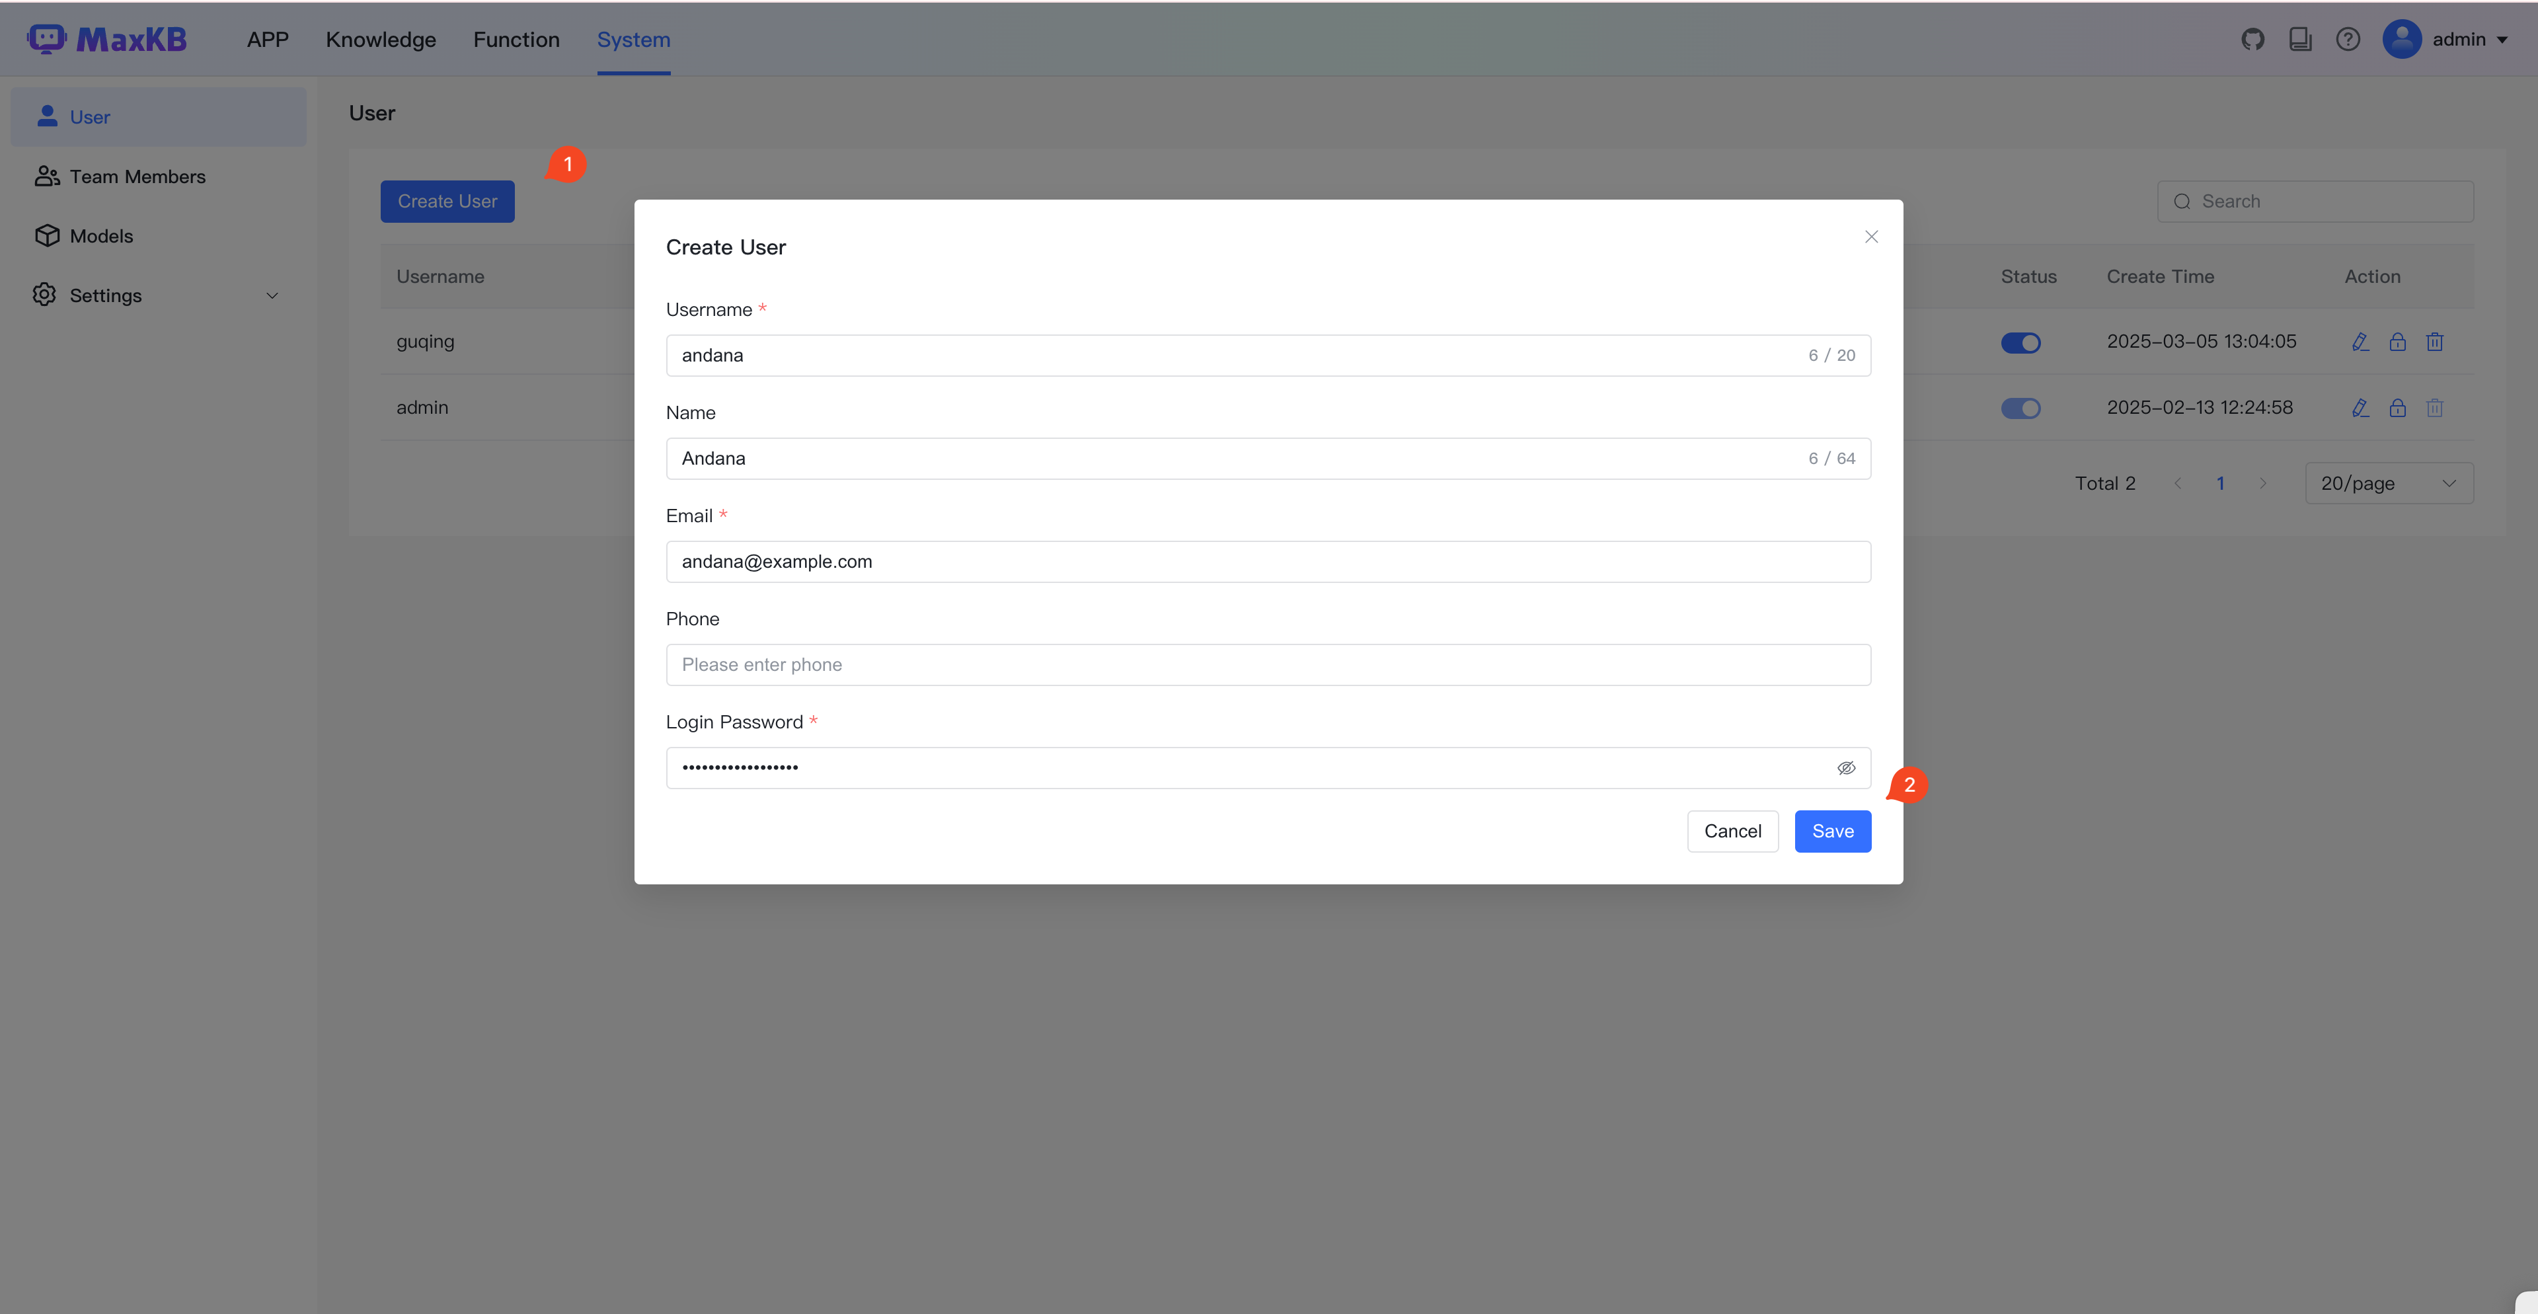Click the admin avatar icon
This screenshot has width=2538, height=1314.
coord(2402,40)
